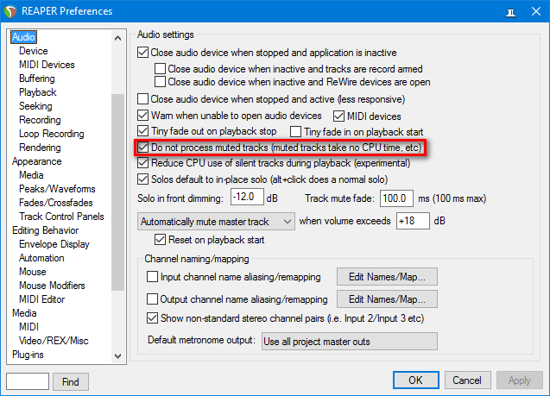Select Device in preferences tree
This screenshot has height=396, width=550.
(x=34, y=51)
